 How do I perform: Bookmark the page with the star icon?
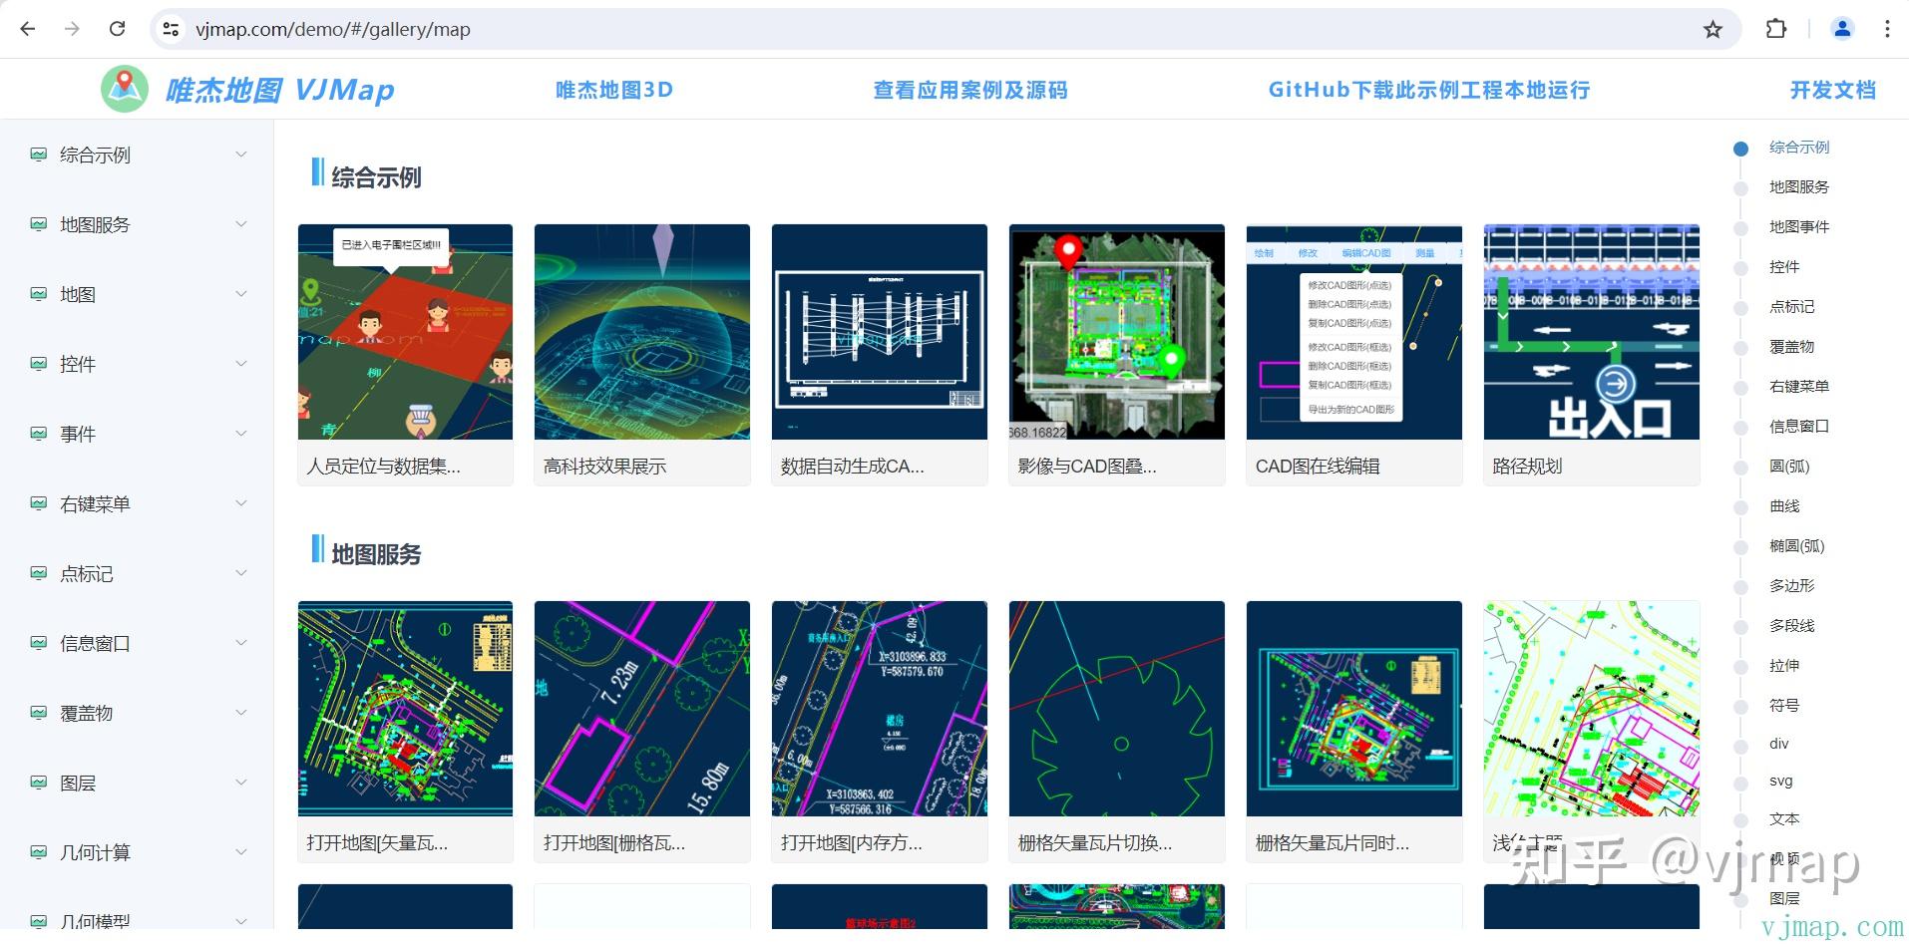[x=1713, y=29]
